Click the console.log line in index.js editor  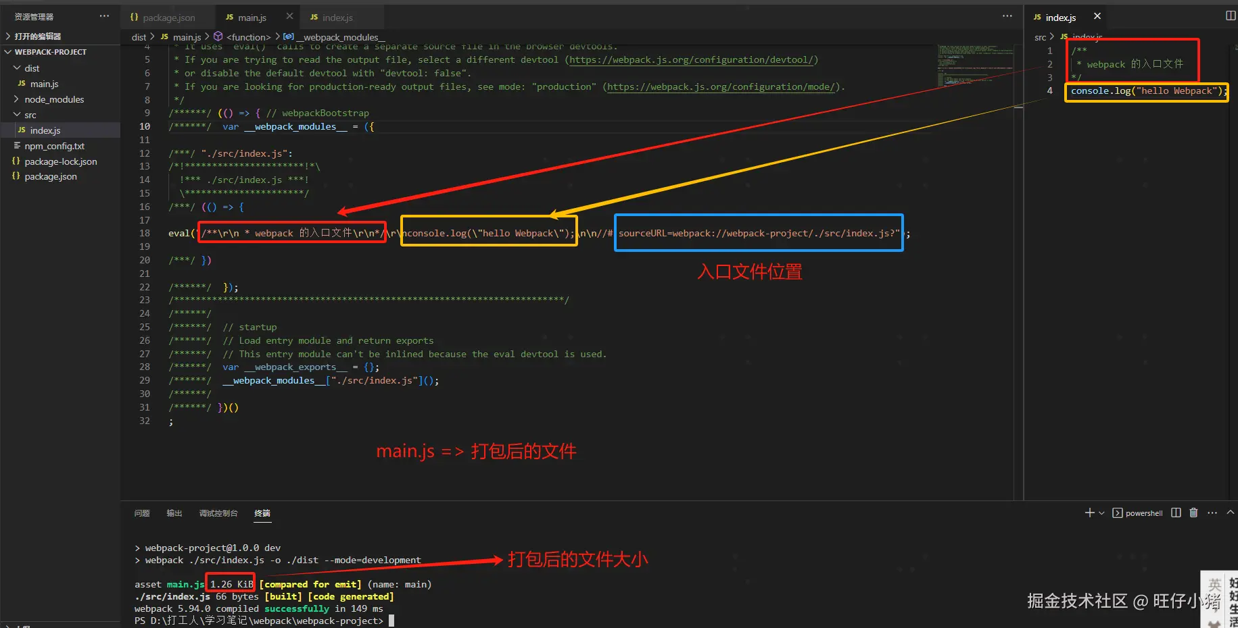(1147, 90)
